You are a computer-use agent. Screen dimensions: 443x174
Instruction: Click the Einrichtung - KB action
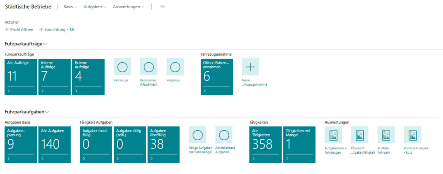(x=57, y=29)
